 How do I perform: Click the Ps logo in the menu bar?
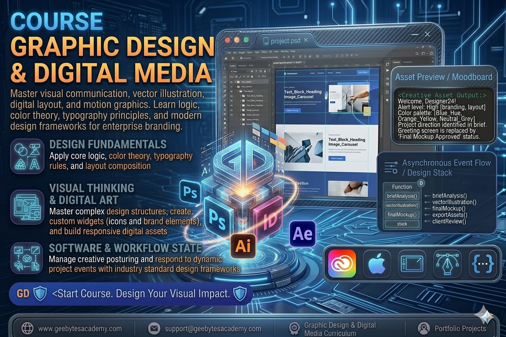coord(224,53)
